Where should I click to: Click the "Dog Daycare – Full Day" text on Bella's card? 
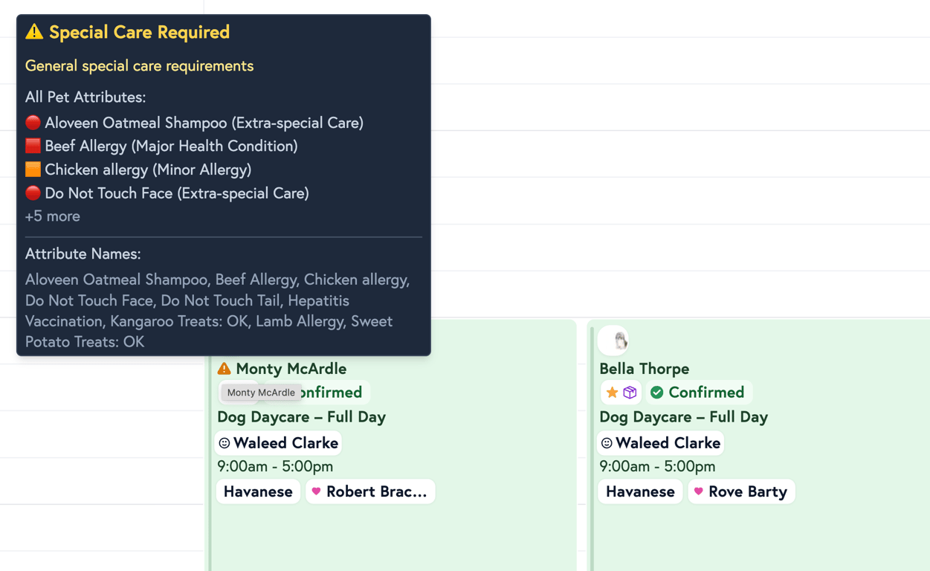click(x=683, y=417)
